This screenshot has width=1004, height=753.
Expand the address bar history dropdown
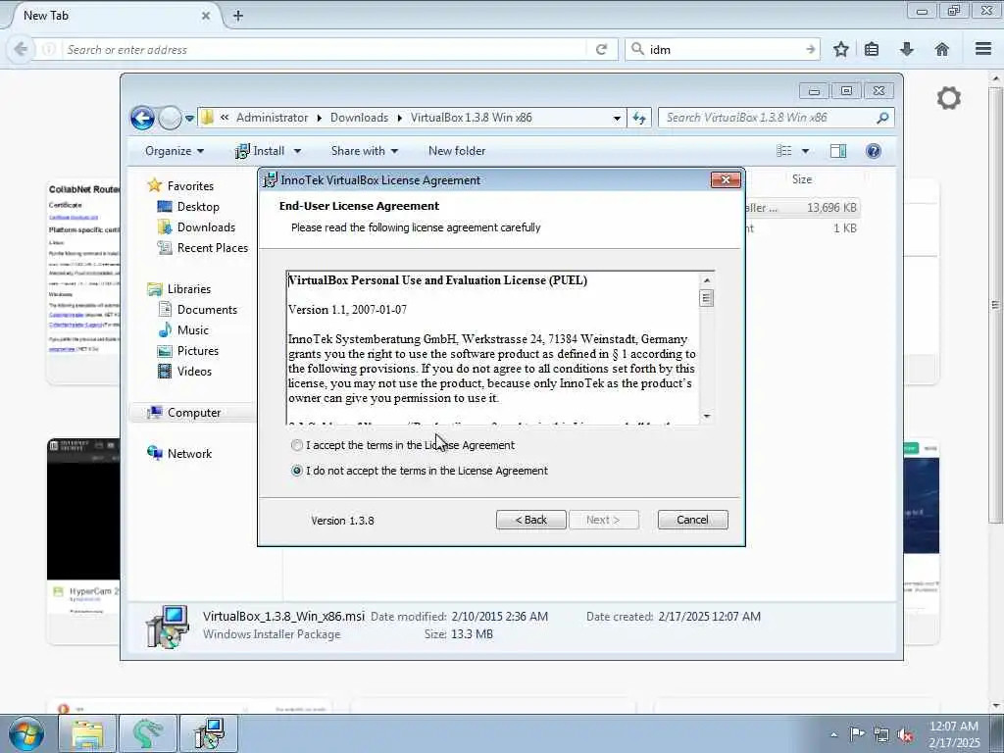[617, 118]
